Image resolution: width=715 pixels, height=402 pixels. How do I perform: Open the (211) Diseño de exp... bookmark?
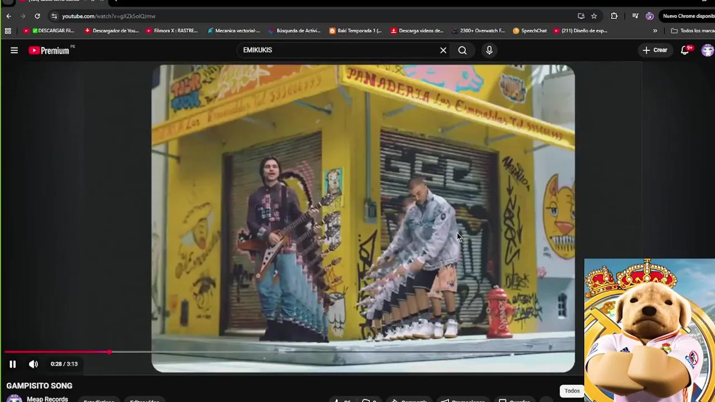tap(580, 31)
